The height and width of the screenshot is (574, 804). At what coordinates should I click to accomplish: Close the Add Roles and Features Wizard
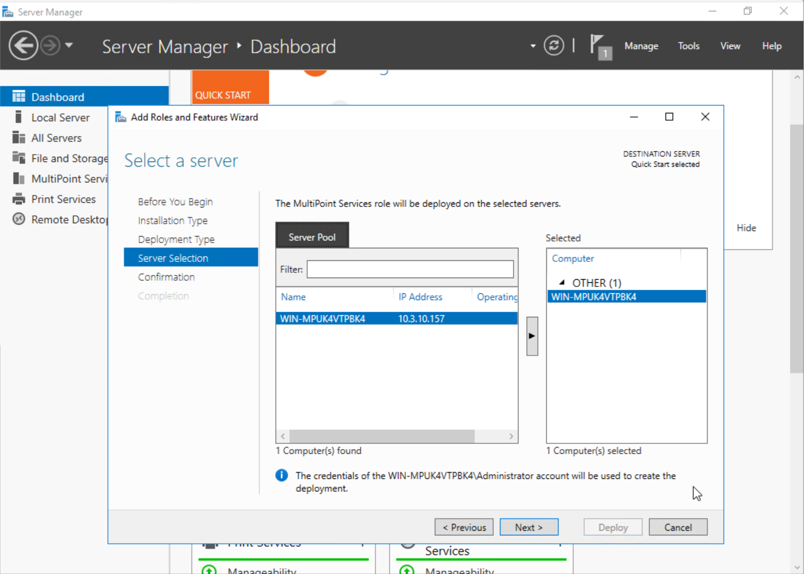click(x=705, y=117)
